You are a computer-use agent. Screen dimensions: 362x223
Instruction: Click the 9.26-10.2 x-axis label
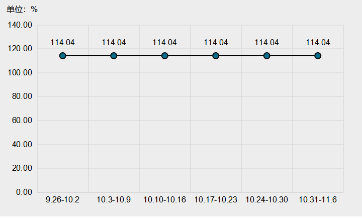coord(63,200)
